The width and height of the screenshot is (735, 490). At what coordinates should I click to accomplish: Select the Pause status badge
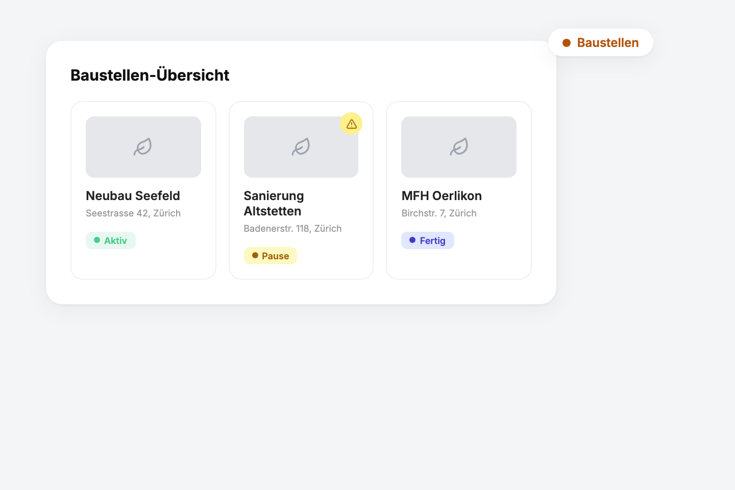[270, 256]
